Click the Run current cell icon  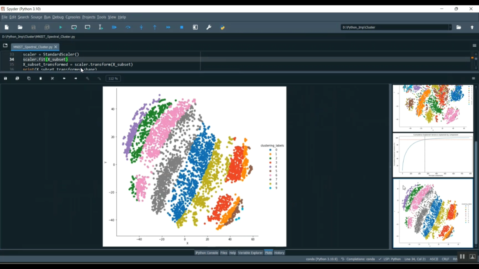[x=74, y=27]
